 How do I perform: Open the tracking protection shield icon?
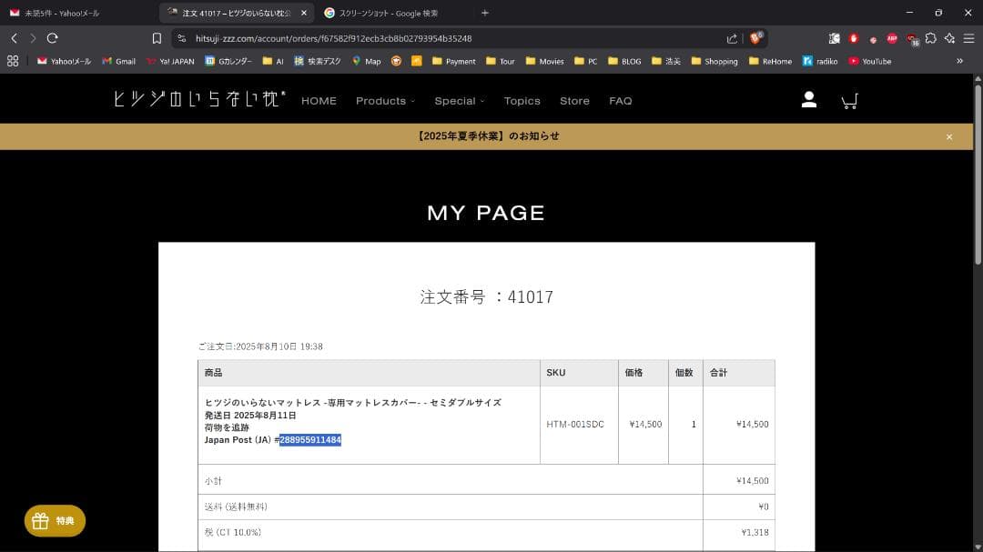pyautogui.click(x=179, y=39)
